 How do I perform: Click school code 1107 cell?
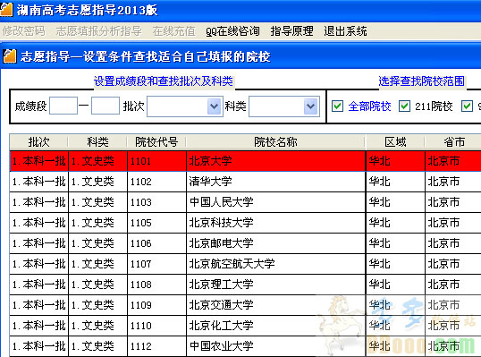pos(156,264)
